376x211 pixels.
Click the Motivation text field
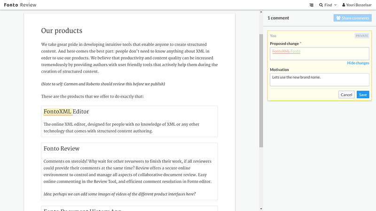tap(320, 80)
